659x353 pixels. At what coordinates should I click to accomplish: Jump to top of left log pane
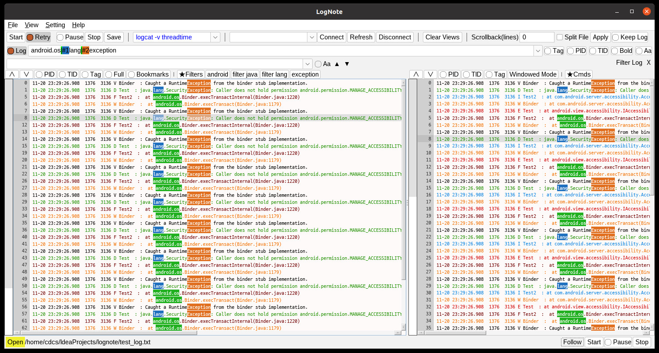[x=12, y=74]
